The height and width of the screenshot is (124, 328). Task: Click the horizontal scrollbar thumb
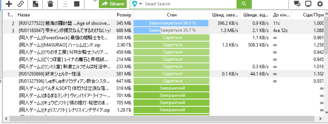pyautogui.click(x=161, y=119)
